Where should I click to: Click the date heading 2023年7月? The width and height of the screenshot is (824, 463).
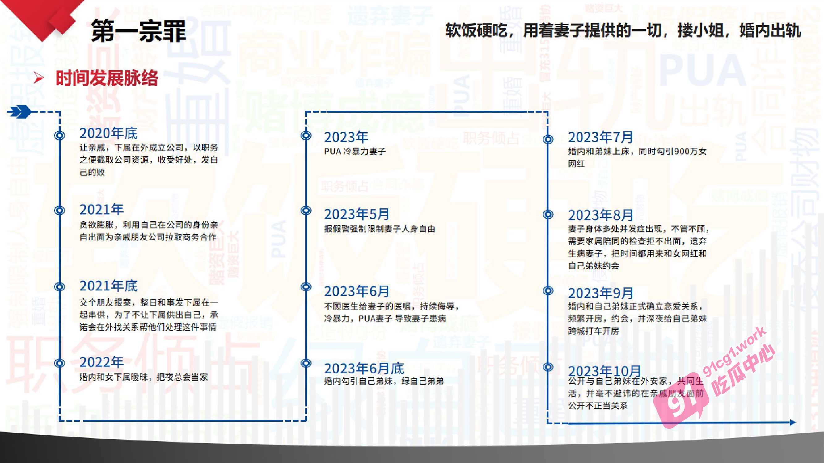600,137
